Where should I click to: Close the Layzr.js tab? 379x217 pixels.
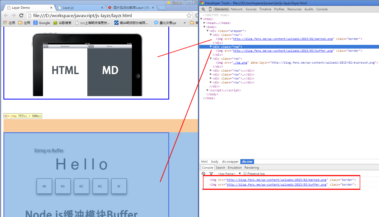(x=102, y=8)
